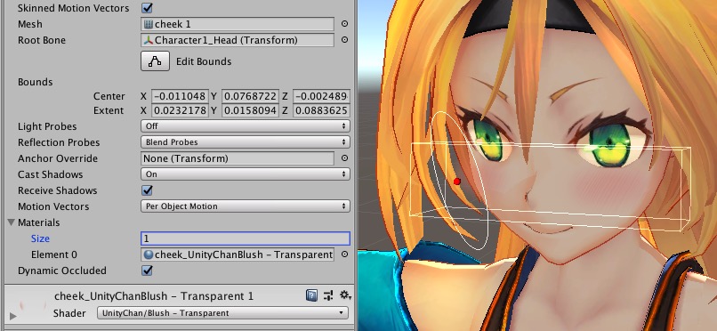Click the cheek_UnityChanBlush - Transparent 1 title
Screen dimensions: 717x331
tap(154, 296)
